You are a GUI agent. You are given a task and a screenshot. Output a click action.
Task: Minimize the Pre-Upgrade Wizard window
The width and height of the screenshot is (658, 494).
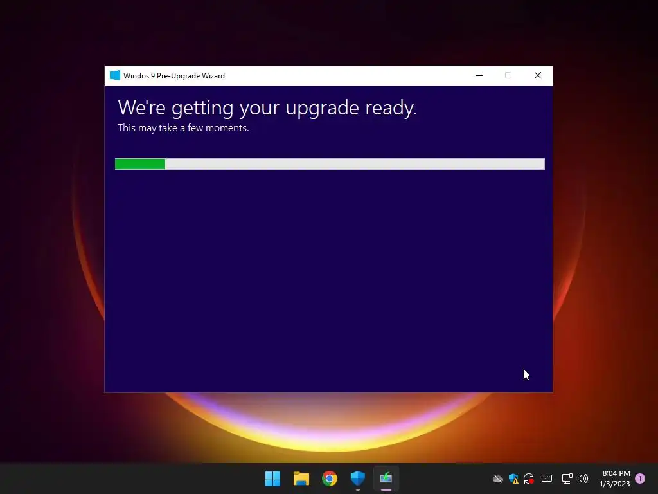[479, 76]
